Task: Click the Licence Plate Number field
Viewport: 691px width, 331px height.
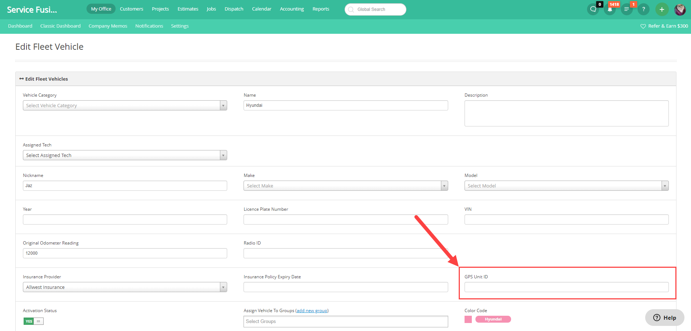Action: click(x=346, y=219)
